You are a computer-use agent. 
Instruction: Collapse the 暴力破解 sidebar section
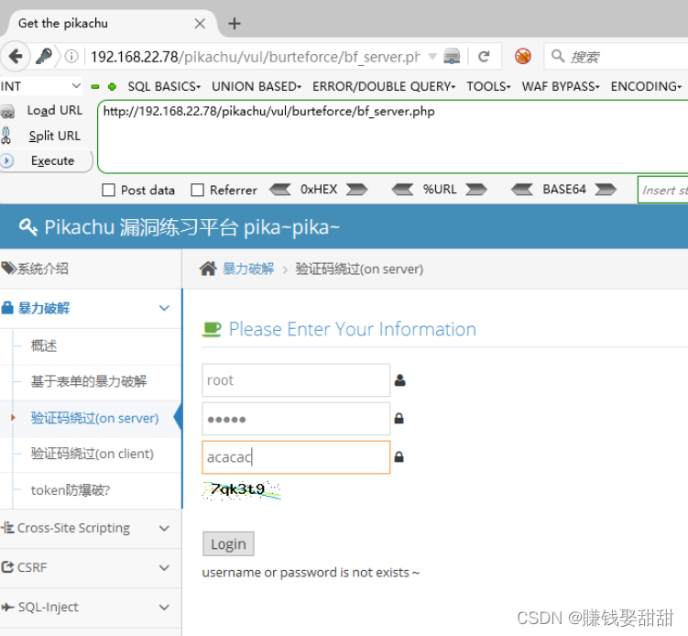point(91,308)
